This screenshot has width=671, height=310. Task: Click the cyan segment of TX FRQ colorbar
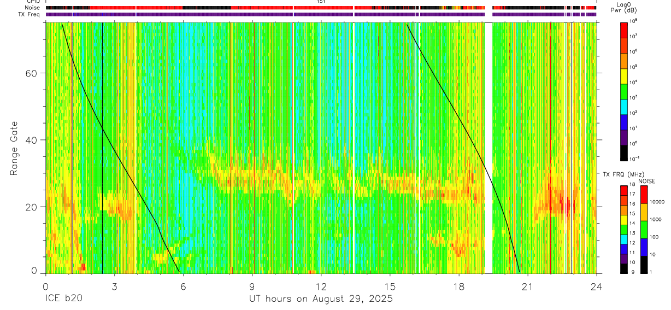pyautogui.click(x=624, y=239)
